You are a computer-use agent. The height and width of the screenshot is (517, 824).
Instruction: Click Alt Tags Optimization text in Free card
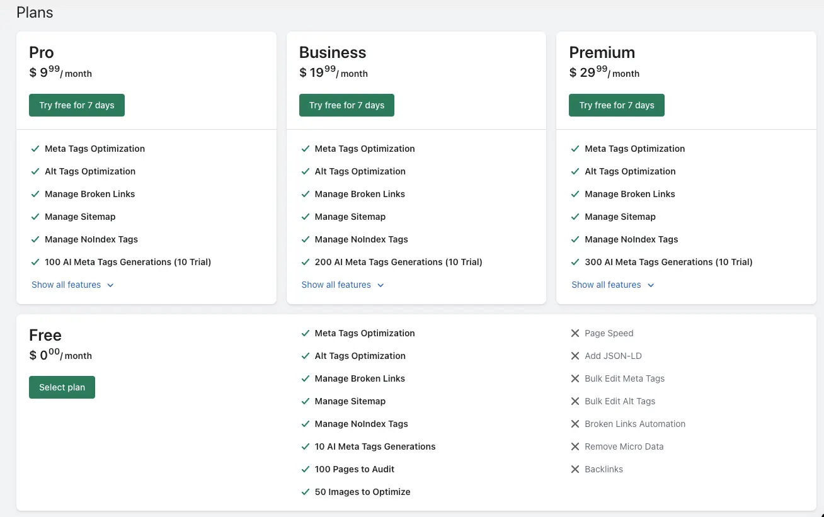[x=360, y=356]
